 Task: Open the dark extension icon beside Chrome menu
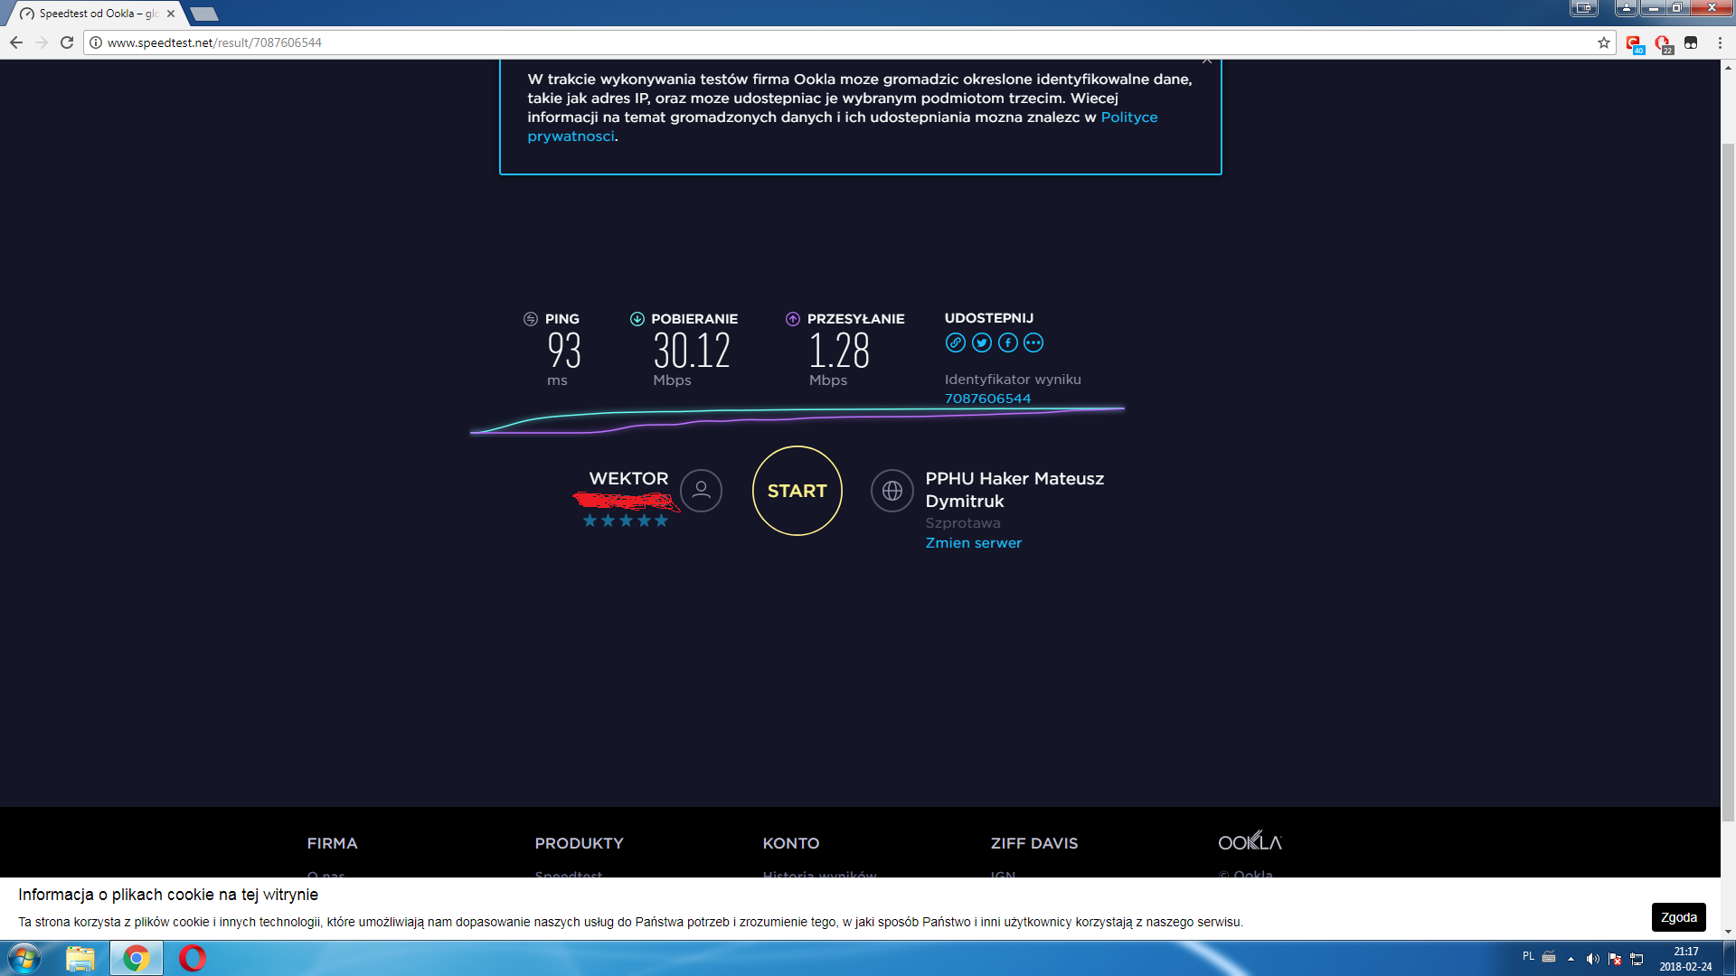click(1691, 42)
